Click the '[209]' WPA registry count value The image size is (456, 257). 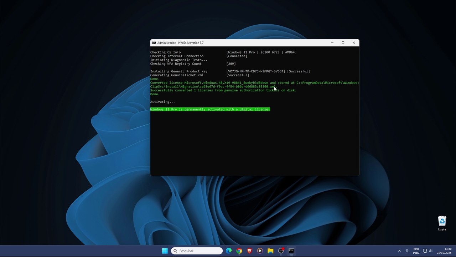231,64
